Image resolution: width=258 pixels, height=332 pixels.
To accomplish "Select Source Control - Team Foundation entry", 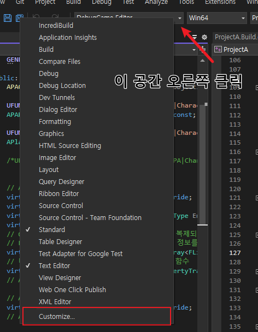I will click(x=97, y=218).
